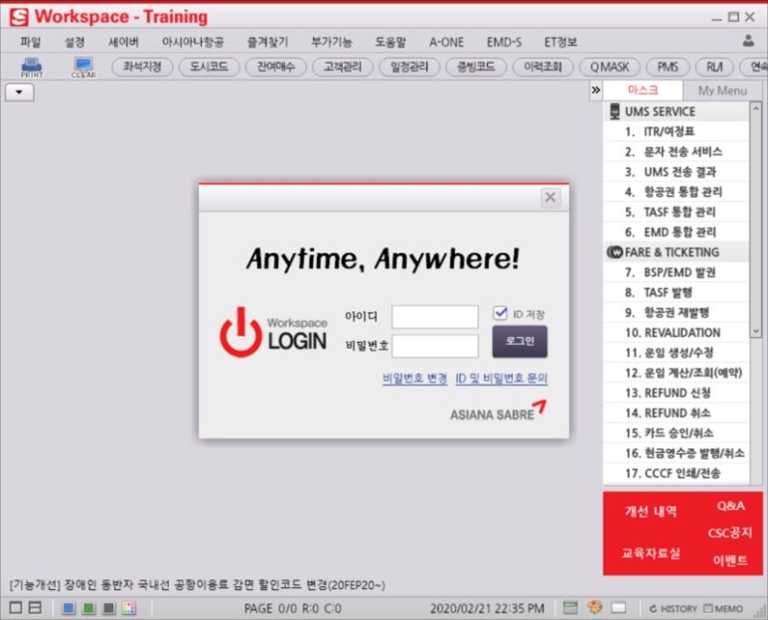Switch to the 마스크 tab
The height and width of the screenshot is (620, 768).
point(643,90)
